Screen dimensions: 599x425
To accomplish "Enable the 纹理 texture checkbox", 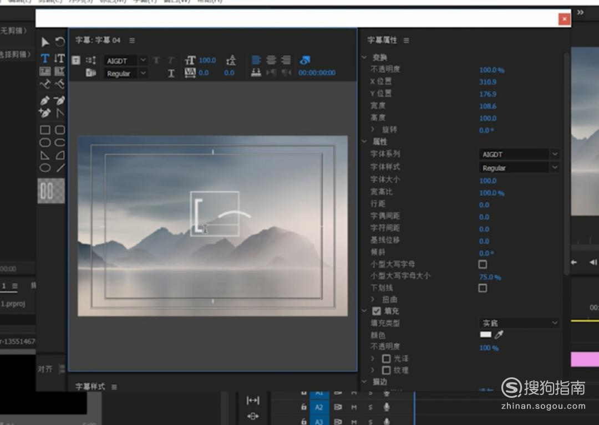I will [386, 370].
